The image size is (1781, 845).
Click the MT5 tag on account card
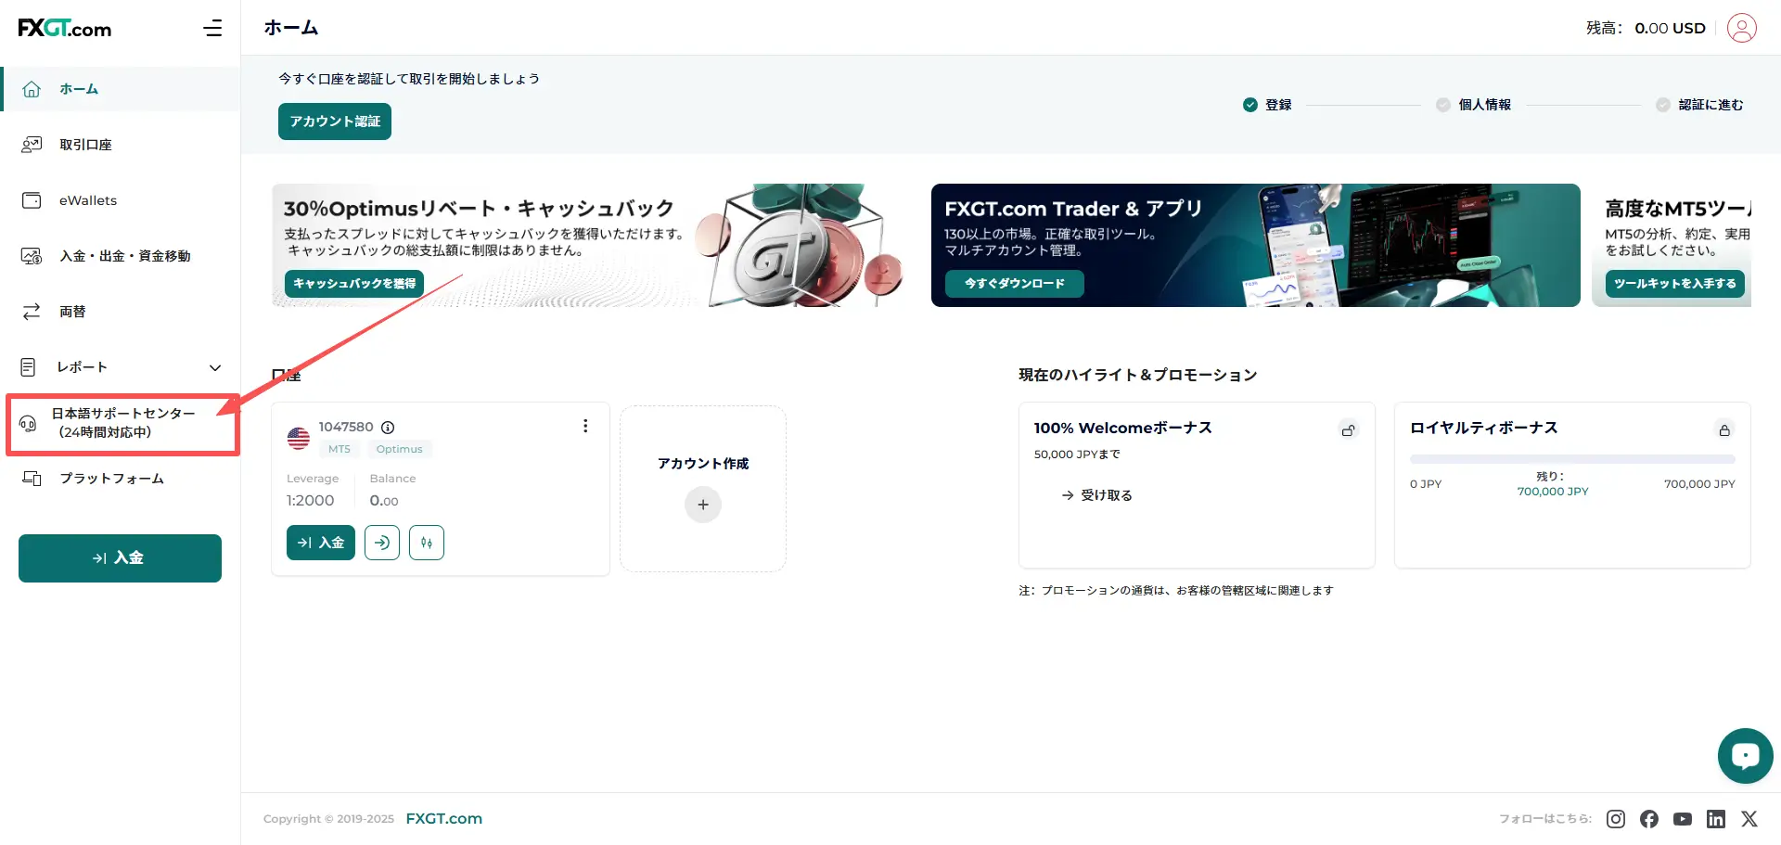click(340, 449)
